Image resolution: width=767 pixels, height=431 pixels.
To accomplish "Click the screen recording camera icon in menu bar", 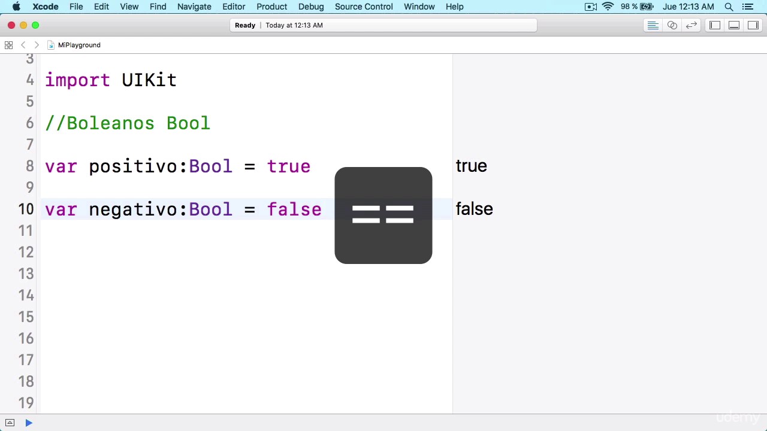I will pos(591,7).
